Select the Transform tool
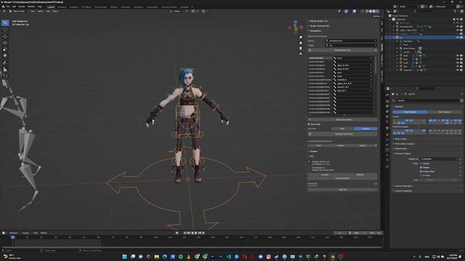Screen dimensions: 465x261 pos(5,56)
